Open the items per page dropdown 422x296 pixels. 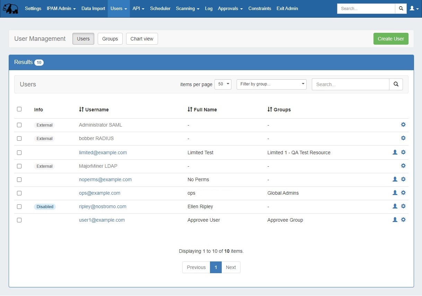tap(223, 84)
